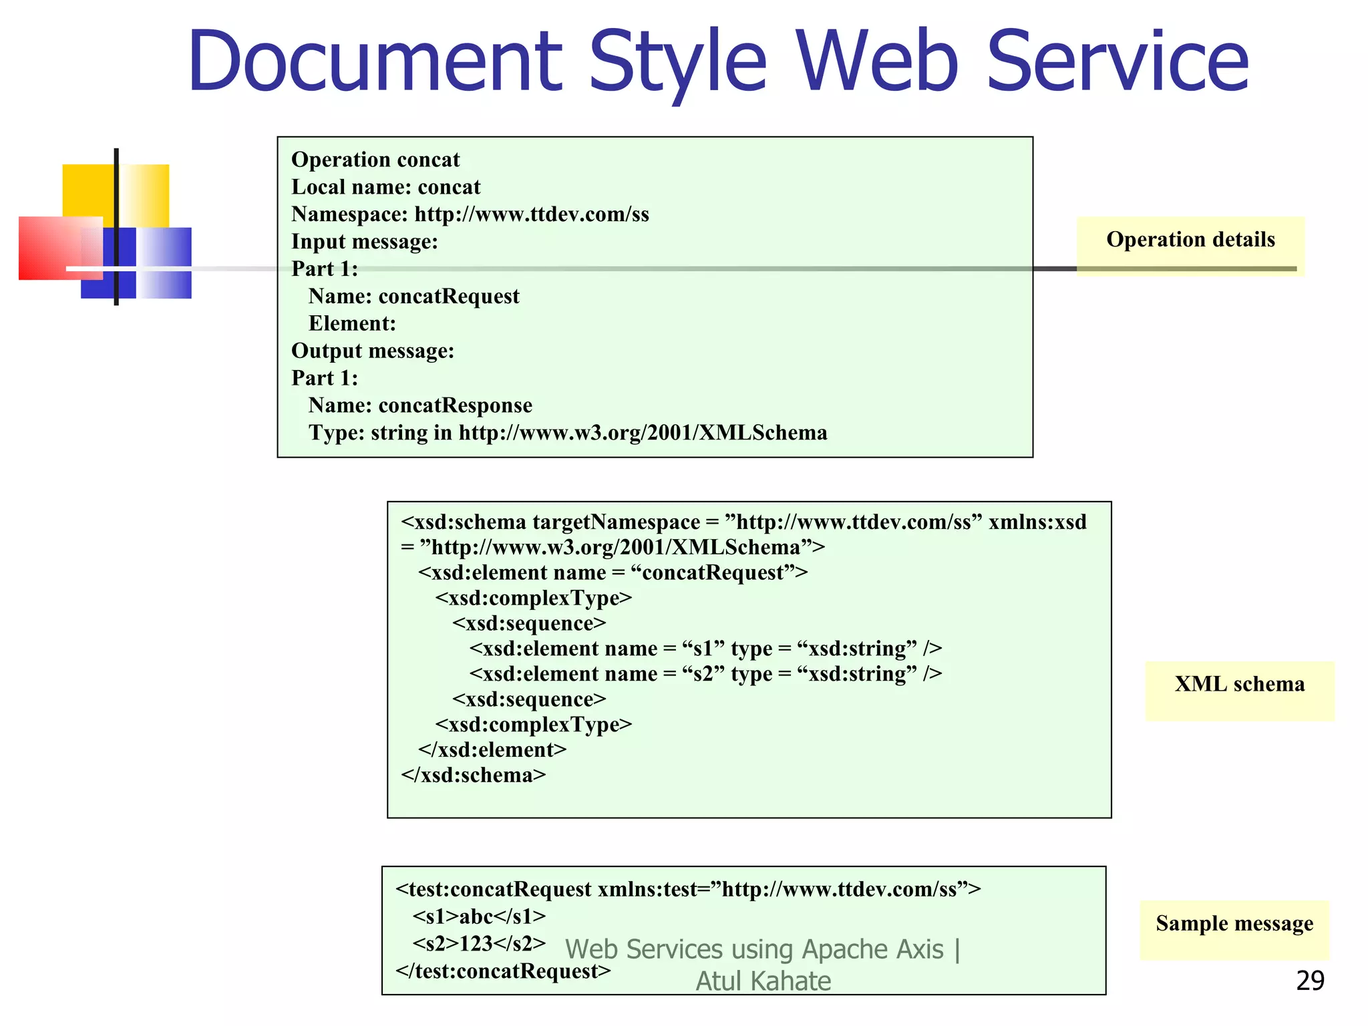Click the 'Output message:' line
This screenshot has height=1026, width=1368.
pyautogui.click(x=373, y=351)
